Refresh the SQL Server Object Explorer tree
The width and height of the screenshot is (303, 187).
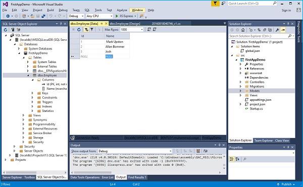(x=6, y=30)
